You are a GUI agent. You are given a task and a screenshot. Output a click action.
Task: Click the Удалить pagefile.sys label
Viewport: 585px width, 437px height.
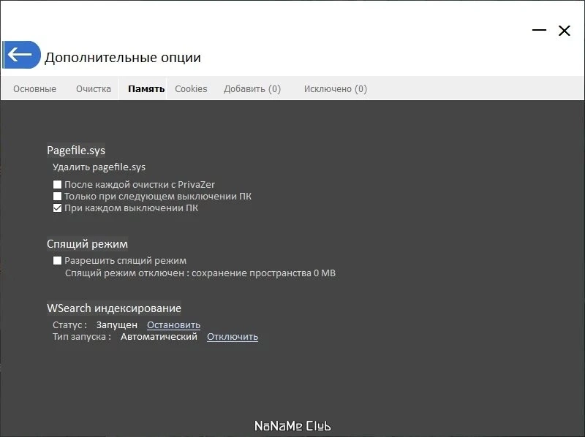coord(99,167)
